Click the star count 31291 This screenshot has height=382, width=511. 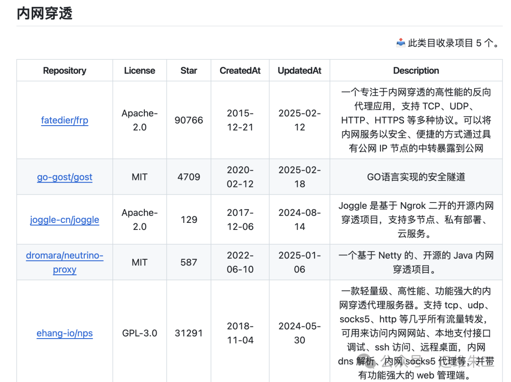[x=189, y=333]
